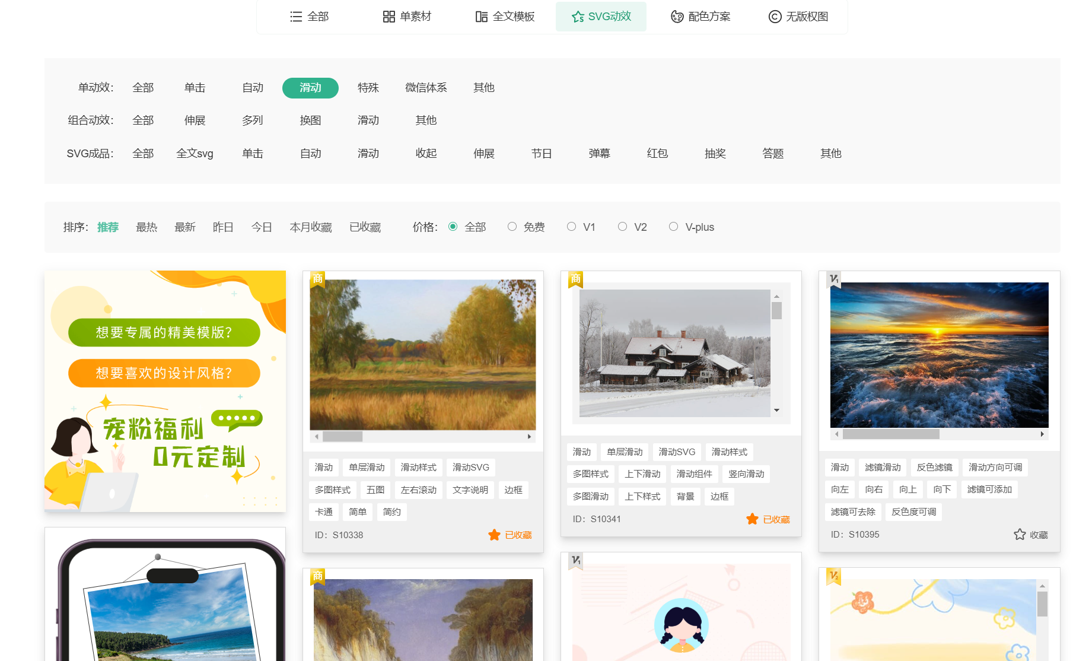Click the grid icon beside 单素材
Image resolution: width=1089 pixels, height=661 pixels.
389,17
